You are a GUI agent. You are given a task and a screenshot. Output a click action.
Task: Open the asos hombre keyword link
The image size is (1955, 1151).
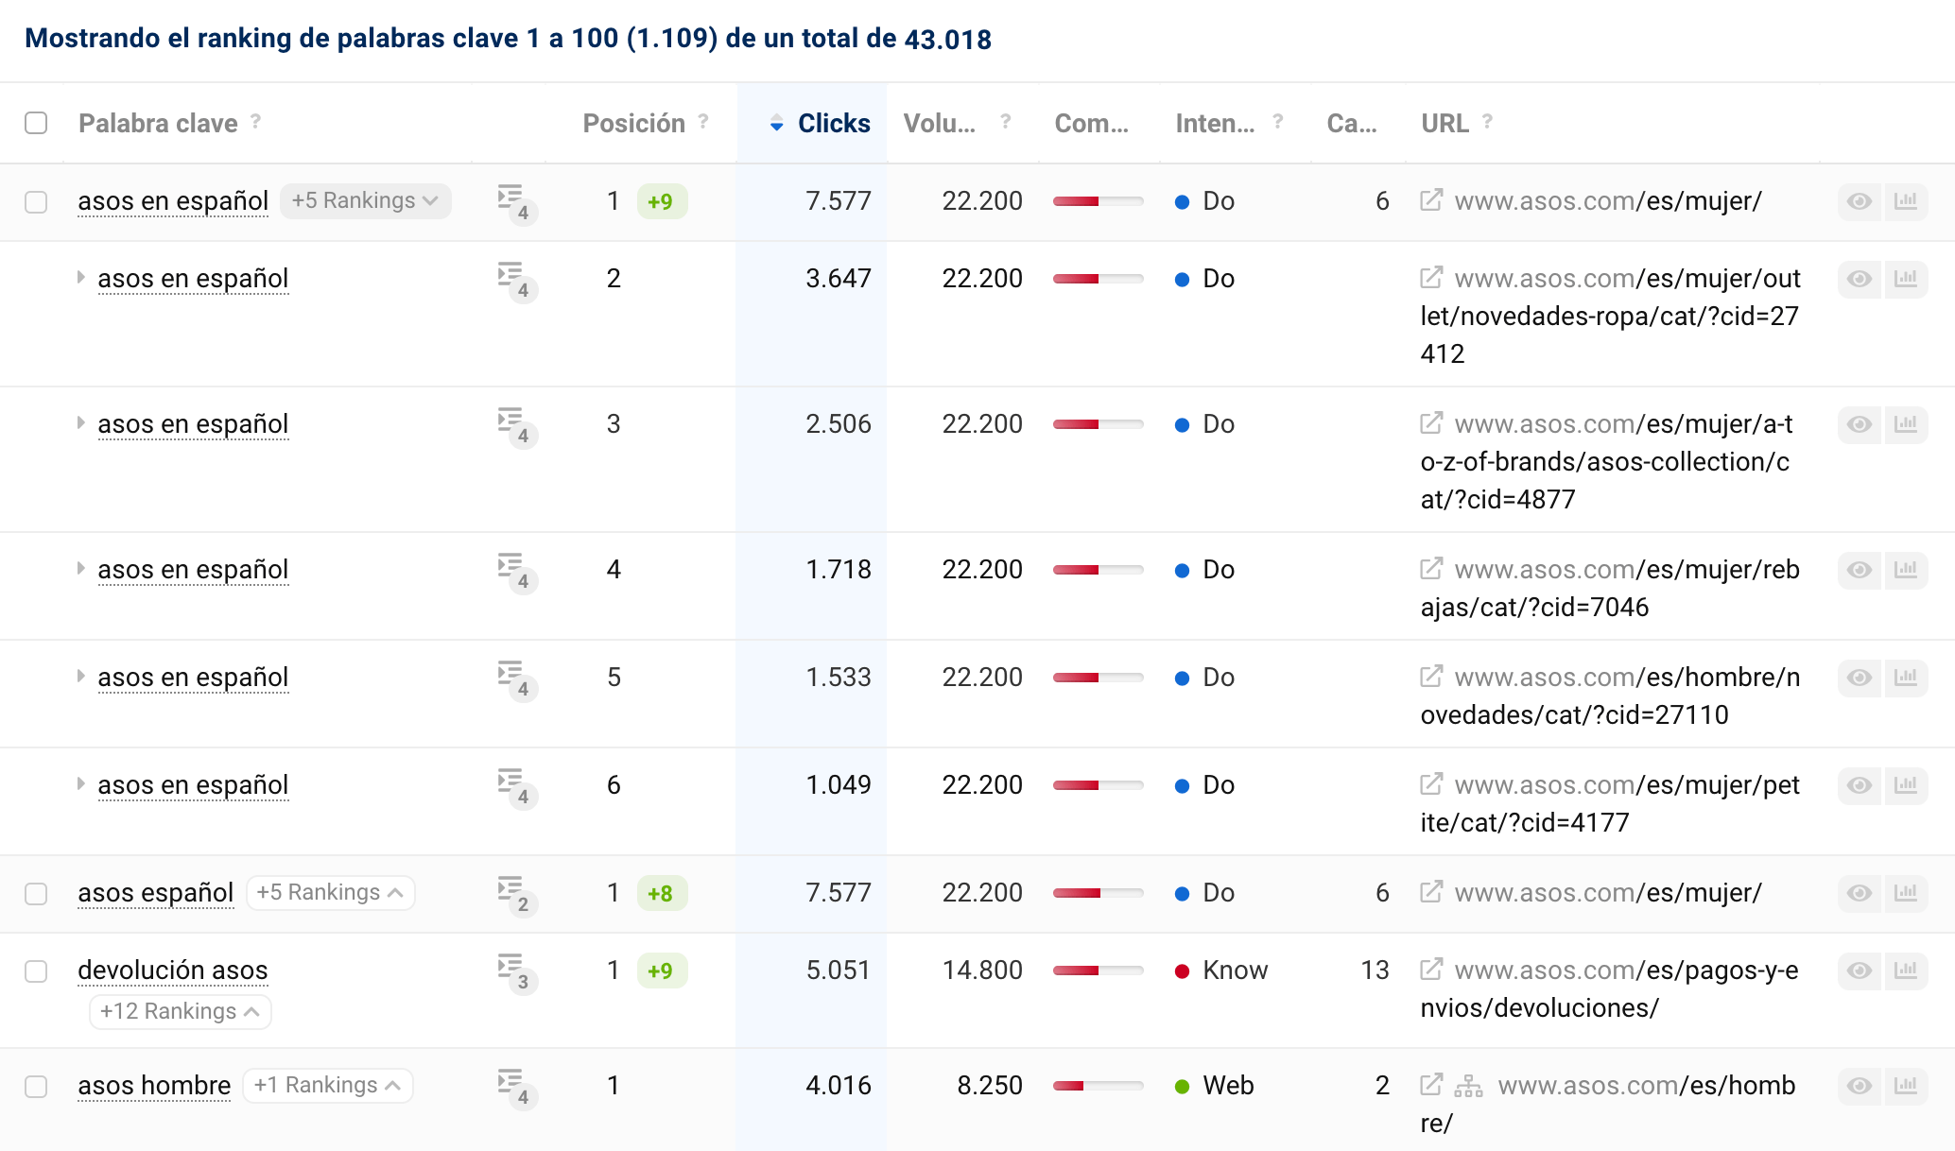(154, 1086)
